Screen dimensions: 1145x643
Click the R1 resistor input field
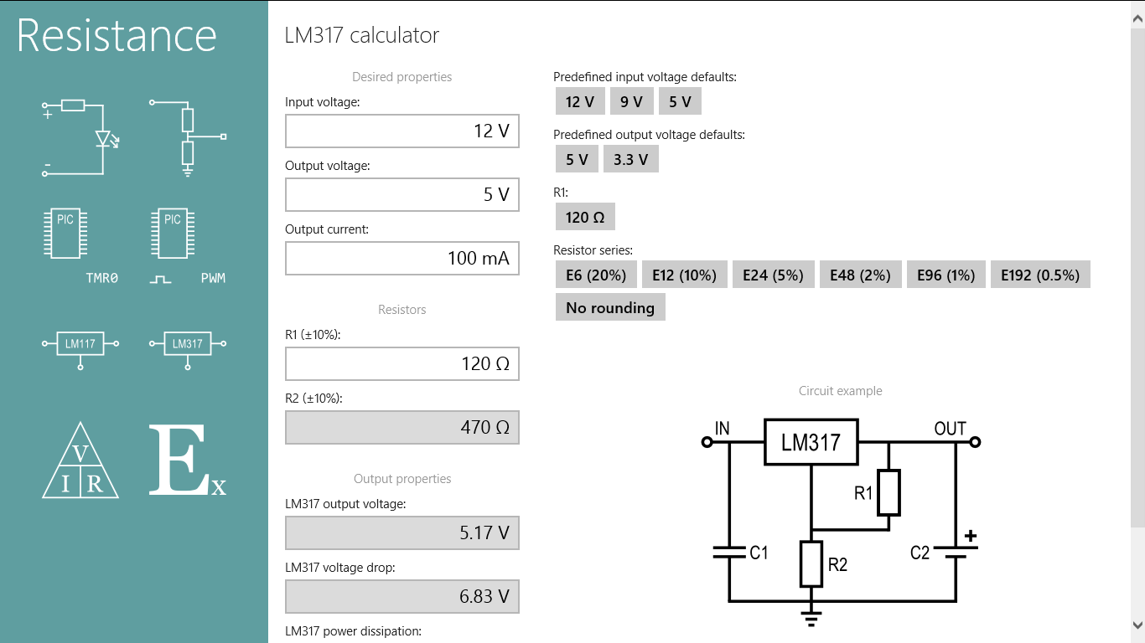coord(402,364)
